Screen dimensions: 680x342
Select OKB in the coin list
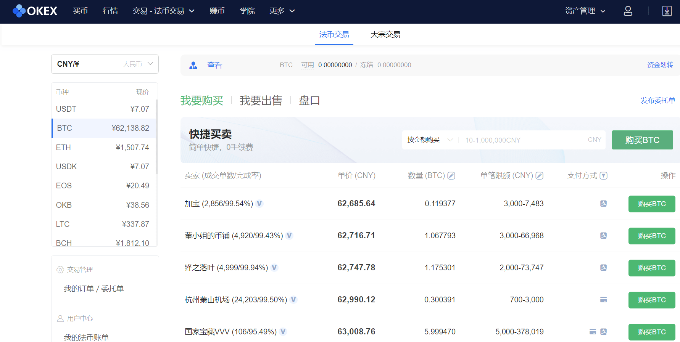[x=103, y=205]
